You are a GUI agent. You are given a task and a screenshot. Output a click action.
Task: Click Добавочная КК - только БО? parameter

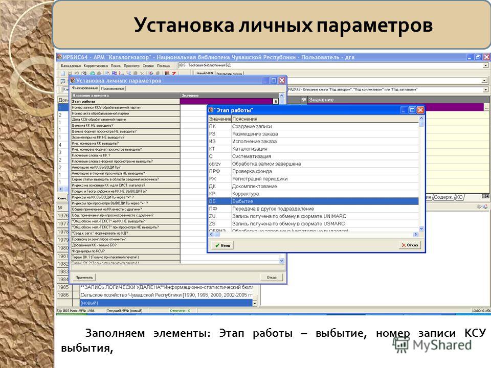pos(126,245)
